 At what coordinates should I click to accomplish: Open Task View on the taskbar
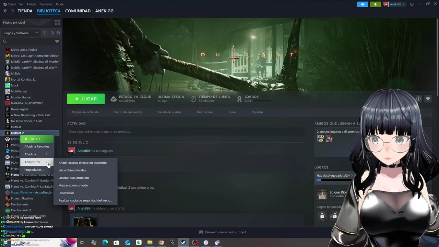(82, 243)
